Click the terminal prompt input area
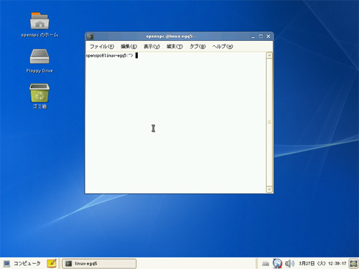Screen dimensions: 359x269 click(x=136, y=55)
